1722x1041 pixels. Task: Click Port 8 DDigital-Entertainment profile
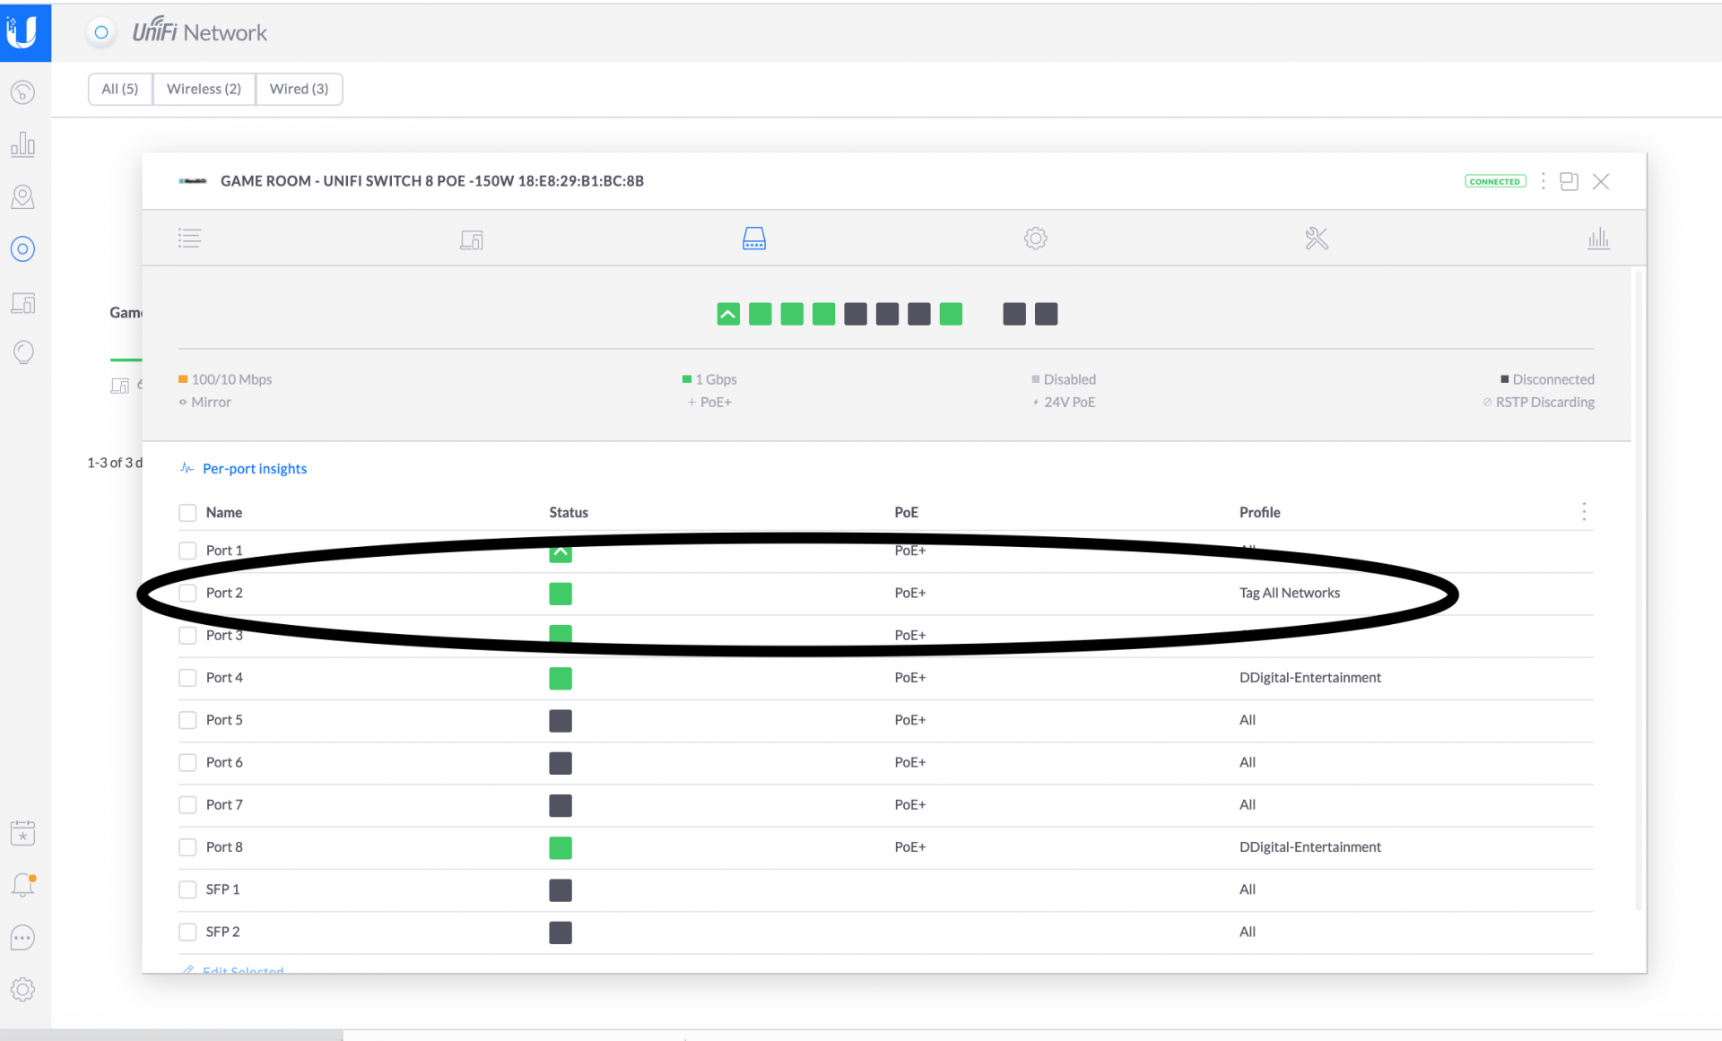click(x=1310, y=847)
